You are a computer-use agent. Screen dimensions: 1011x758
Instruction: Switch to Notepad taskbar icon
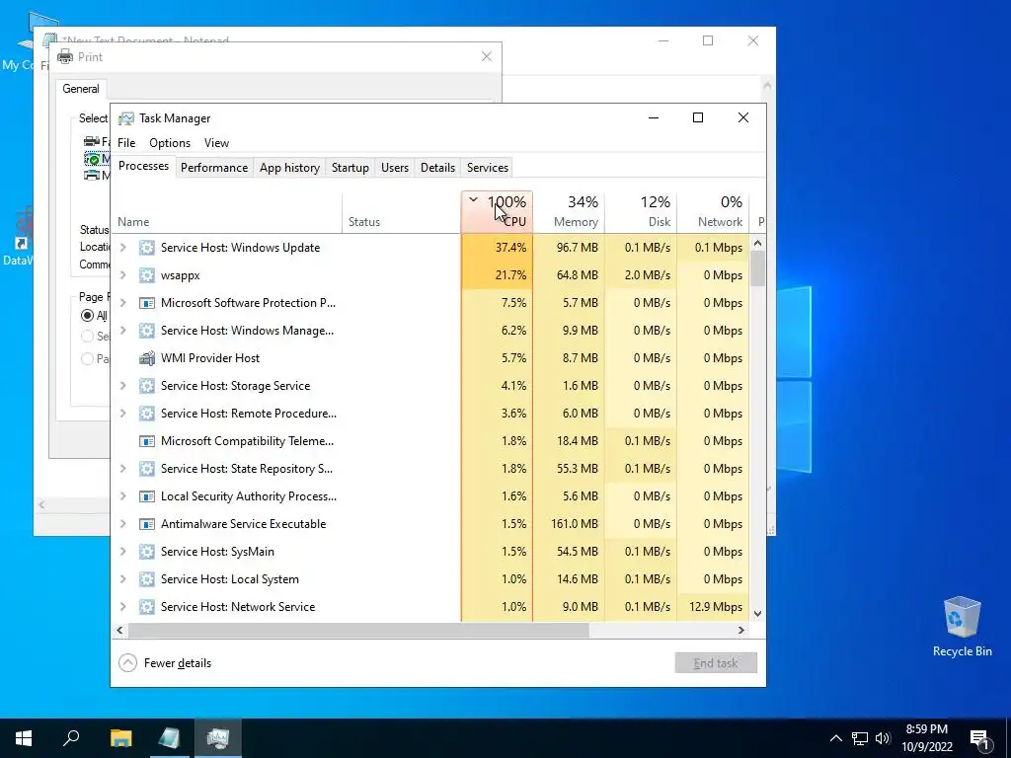169,738
